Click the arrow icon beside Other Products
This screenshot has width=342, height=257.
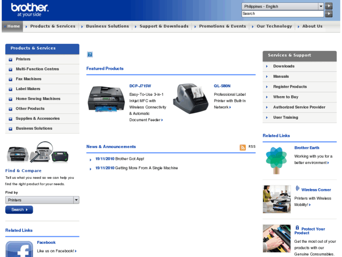click(10, 109)
